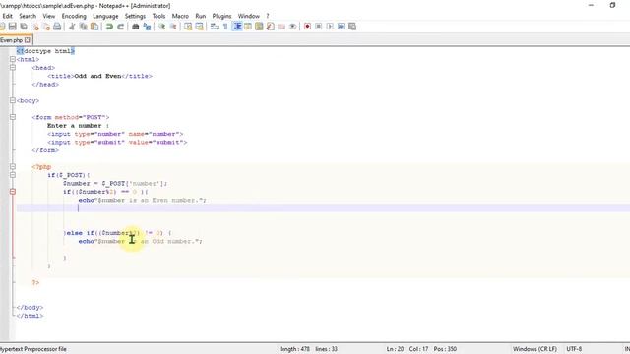Open Folder as Workspace icon

[282, 27]
